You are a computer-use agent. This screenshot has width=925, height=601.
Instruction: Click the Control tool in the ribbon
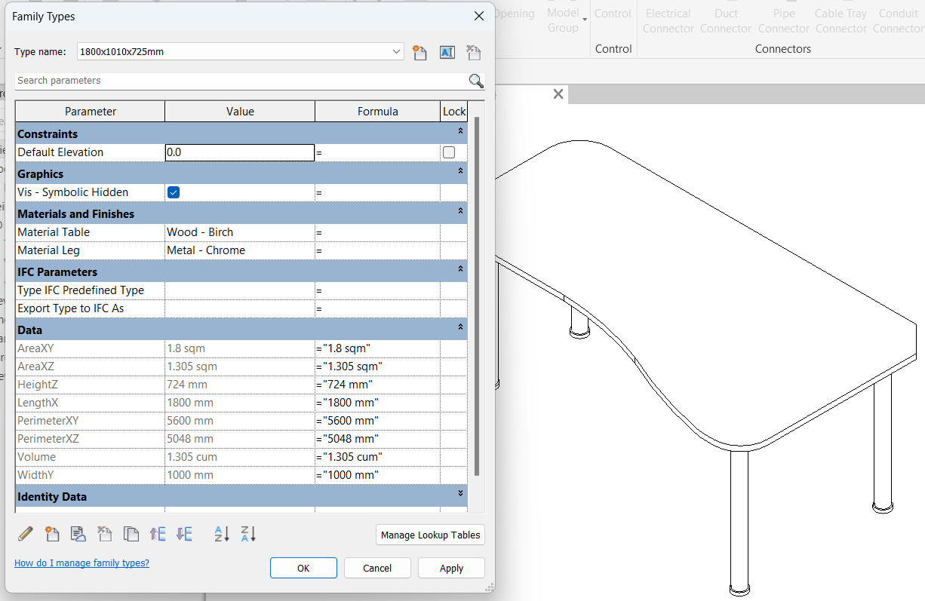click(613, 14)
